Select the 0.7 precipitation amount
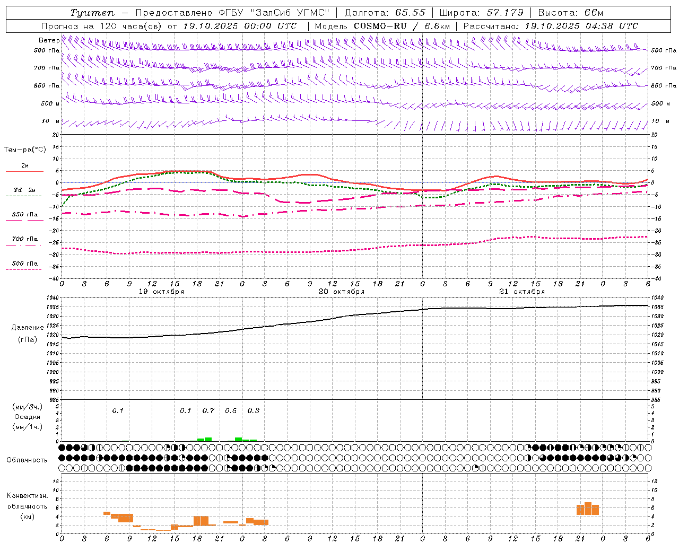The image size is (679, 543). pos(208,411)
